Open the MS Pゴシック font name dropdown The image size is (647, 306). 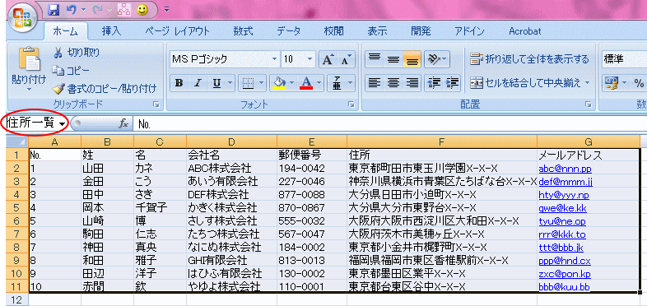pyautogui.click(x=274, y=59)
